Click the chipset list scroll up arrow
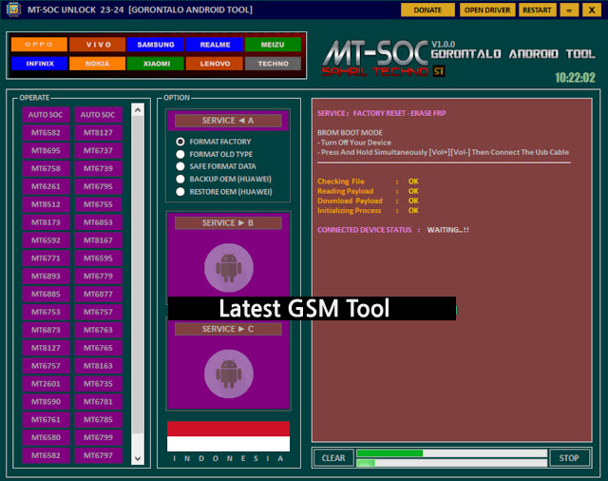608x481 pixels. [x=138, y=110]
